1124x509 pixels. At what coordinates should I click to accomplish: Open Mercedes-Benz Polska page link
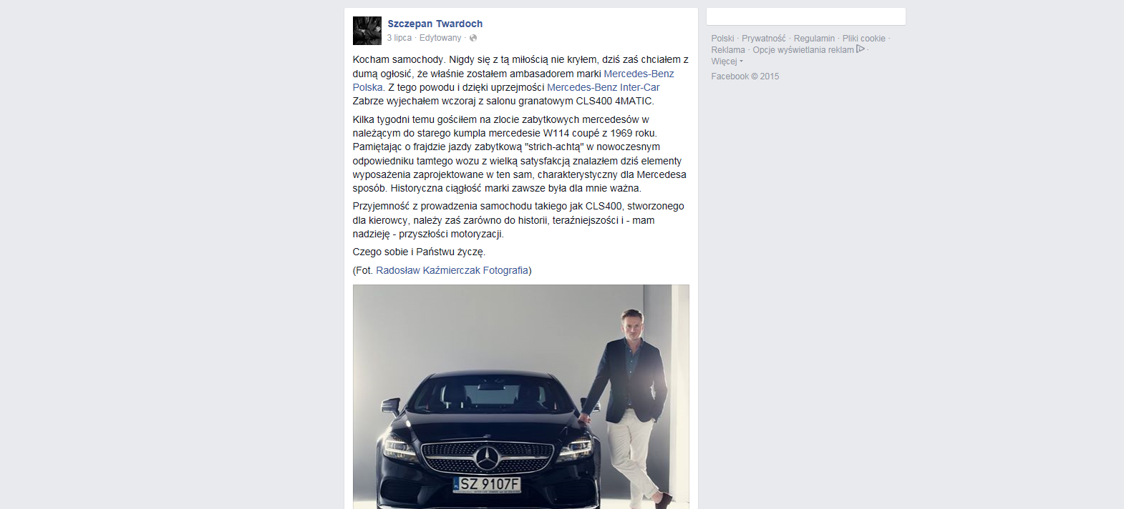click(x=513, y=80)
